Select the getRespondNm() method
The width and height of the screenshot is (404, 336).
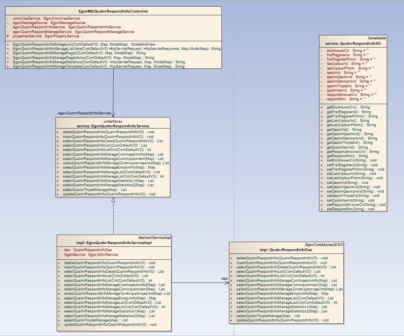(341, 156)
